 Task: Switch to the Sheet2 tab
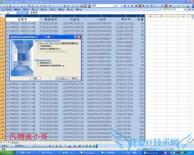(15, 142)
